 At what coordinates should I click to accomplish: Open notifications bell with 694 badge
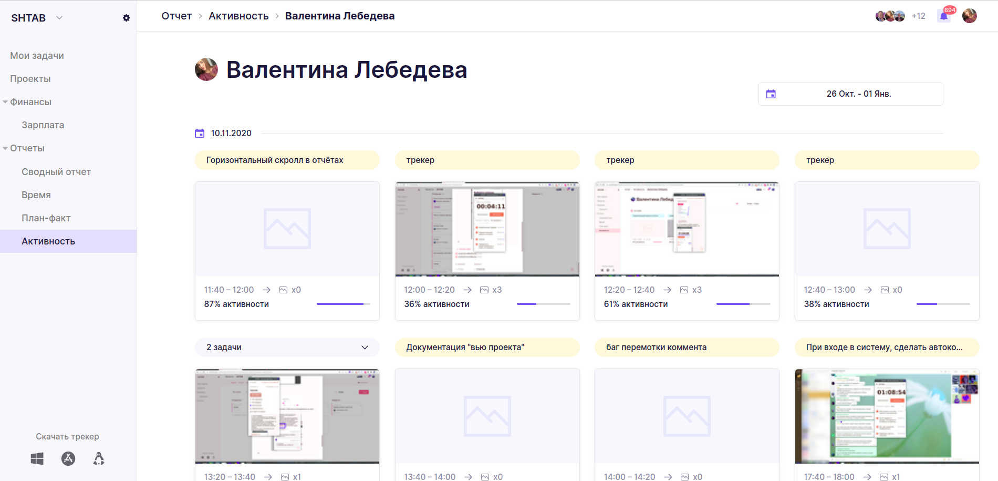point(944,16)
